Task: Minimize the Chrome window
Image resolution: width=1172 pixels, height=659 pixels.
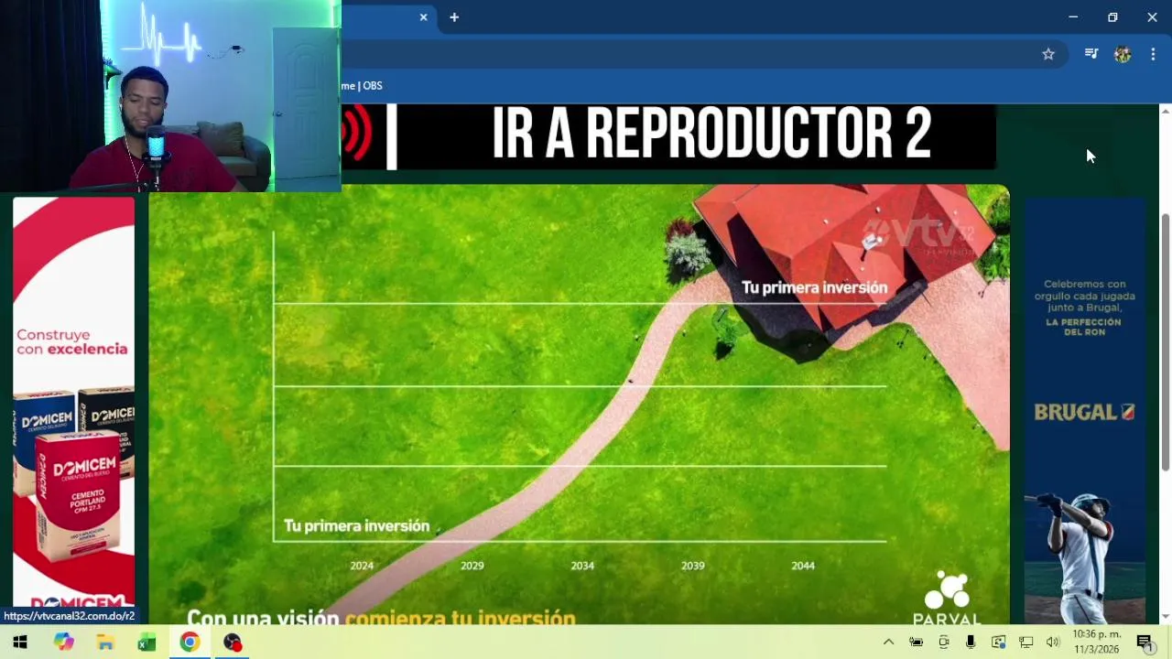Action: click(1073, 17)
